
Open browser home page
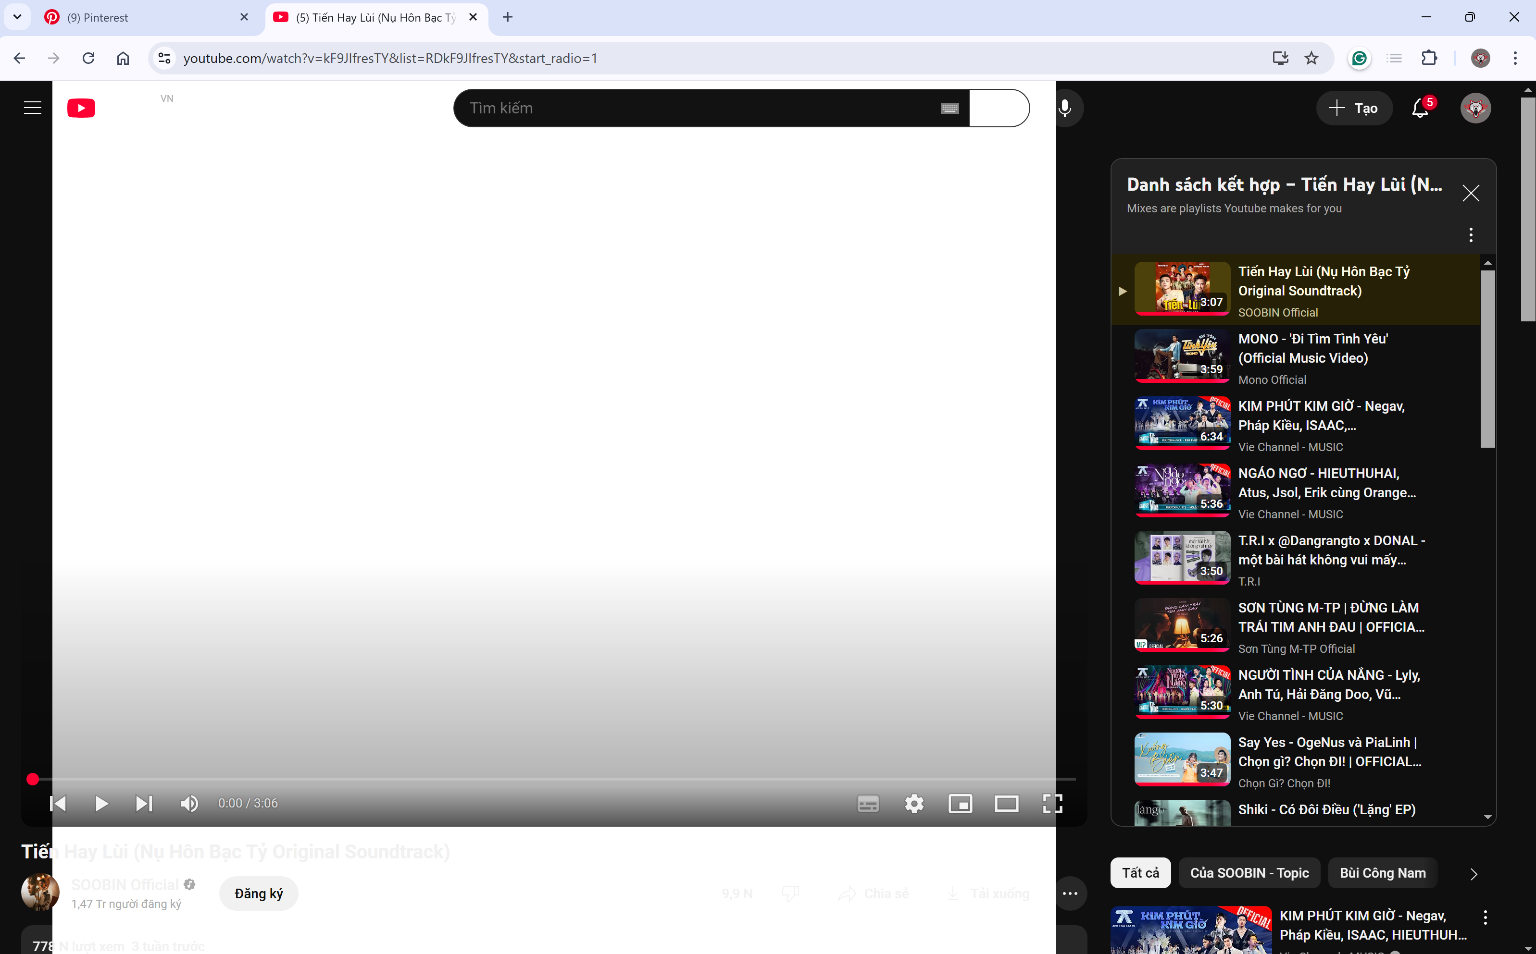click(x=123, y=58)
